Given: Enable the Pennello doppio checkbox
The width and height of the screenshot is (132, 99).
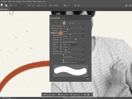Looking at the screenshot, I should (x=52, y=35).
